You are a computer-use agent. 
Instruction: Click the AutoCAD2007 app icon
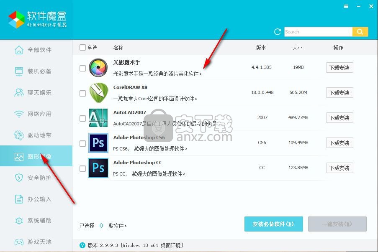click(x=98, y=118)
